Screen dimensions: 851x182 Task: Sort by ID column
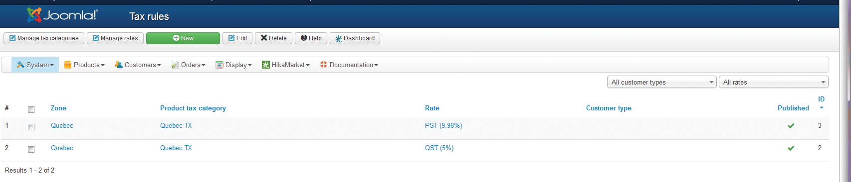821,99
